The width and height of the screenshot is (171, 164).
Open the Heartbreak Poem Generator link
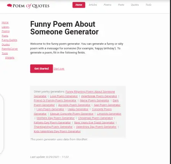click(x=99, y=96)
